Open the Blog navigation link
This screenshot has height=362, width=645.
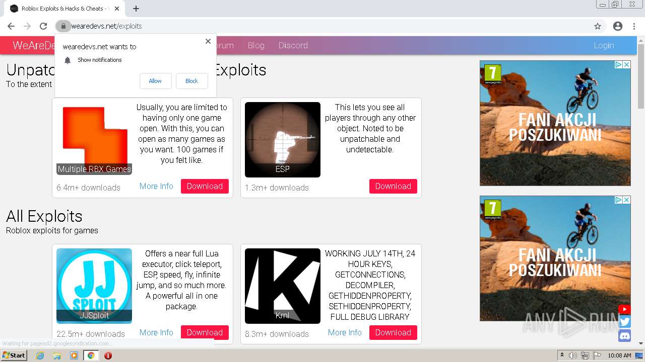[256, 45]
